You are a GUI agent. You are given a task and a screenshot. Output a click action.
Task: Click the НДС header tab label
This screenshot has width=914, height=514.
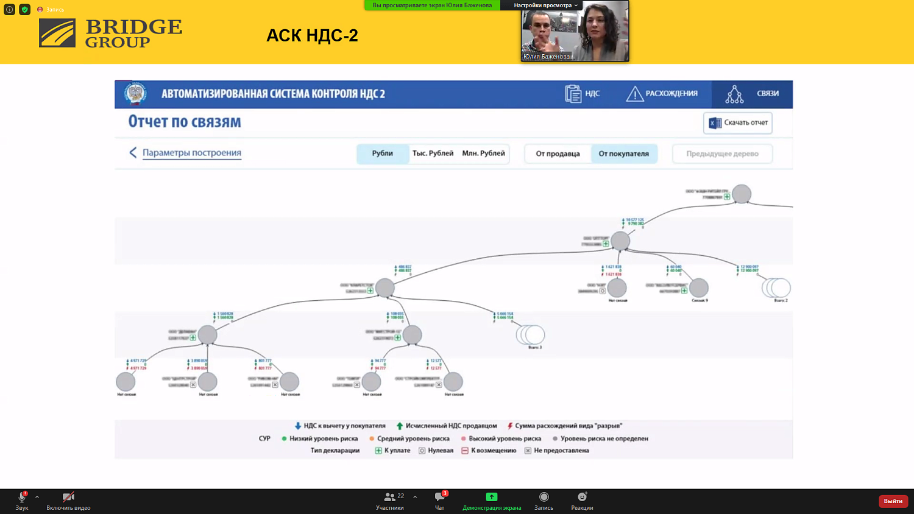click(592, 94)
